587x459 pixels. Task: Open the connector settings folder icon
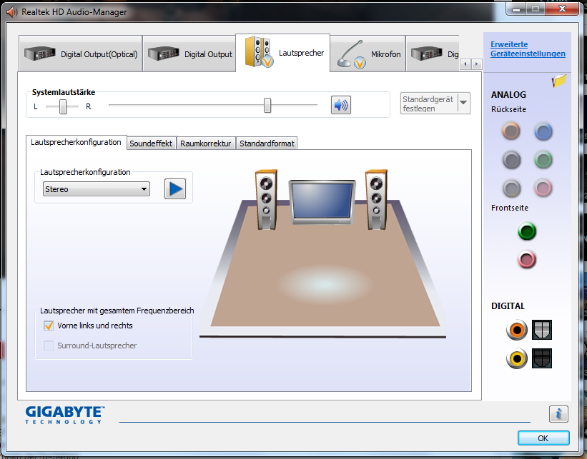(559, 81)
